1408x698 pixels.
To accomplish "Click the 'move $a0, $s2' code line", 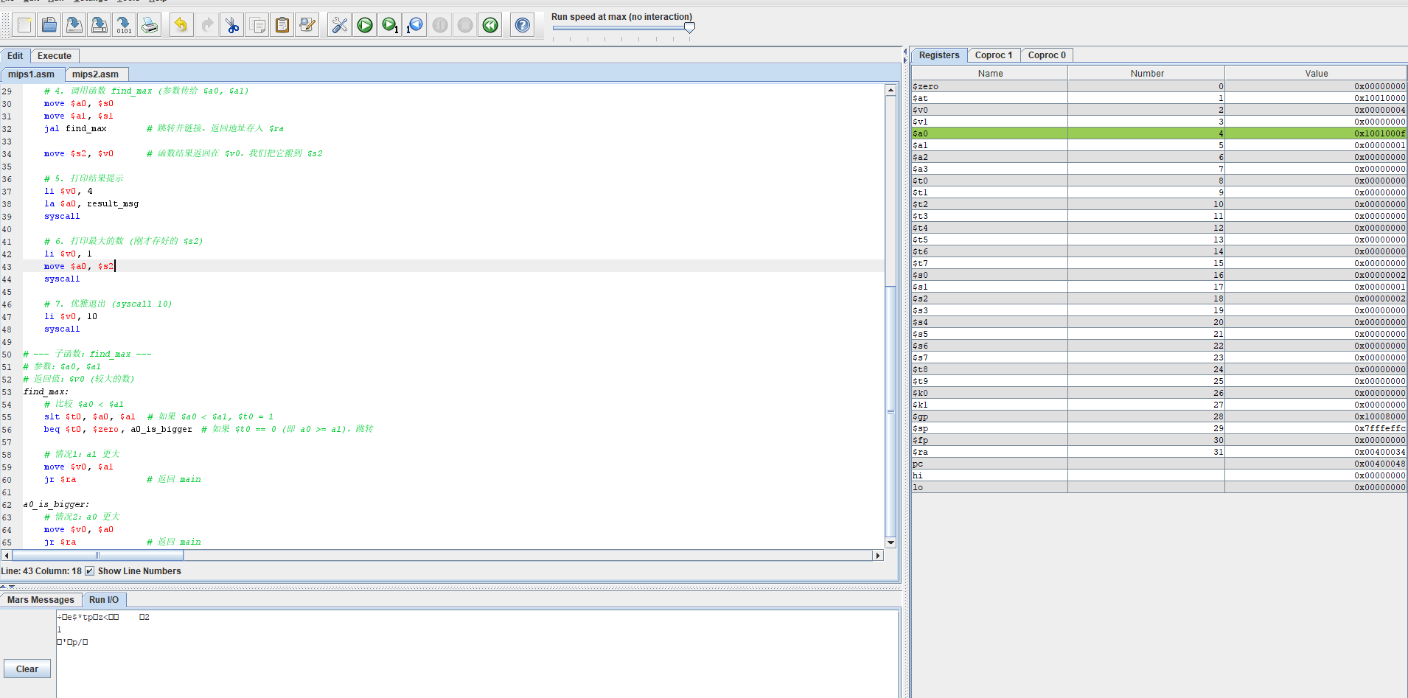I will [x=79, y=266].
